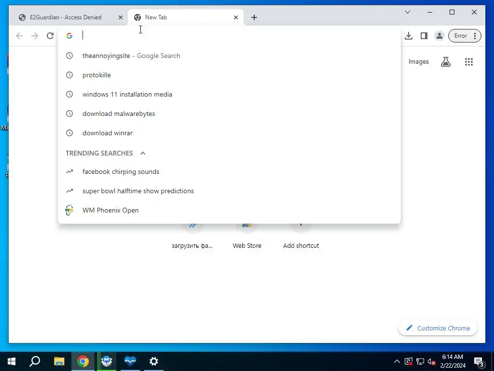Click the Google G icon in omnibox
The height and width of the screenshot is (371, 494).
click(x=69, y=36)
